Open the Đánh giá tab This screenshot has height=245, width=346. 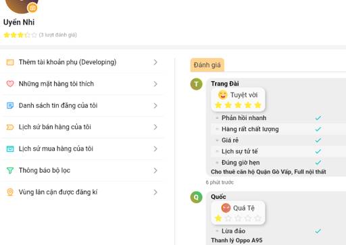[207, 65]
